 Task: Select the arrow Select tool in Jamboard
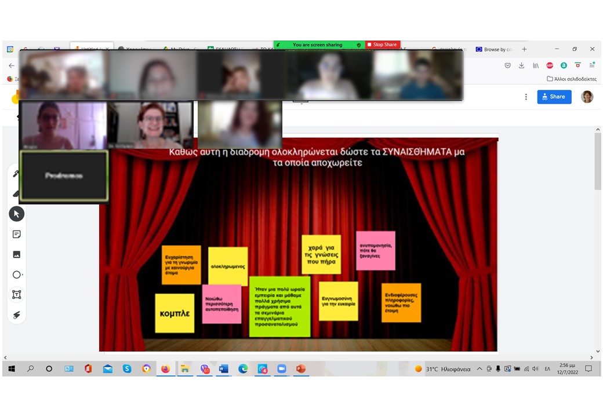(x=16, y=214)
